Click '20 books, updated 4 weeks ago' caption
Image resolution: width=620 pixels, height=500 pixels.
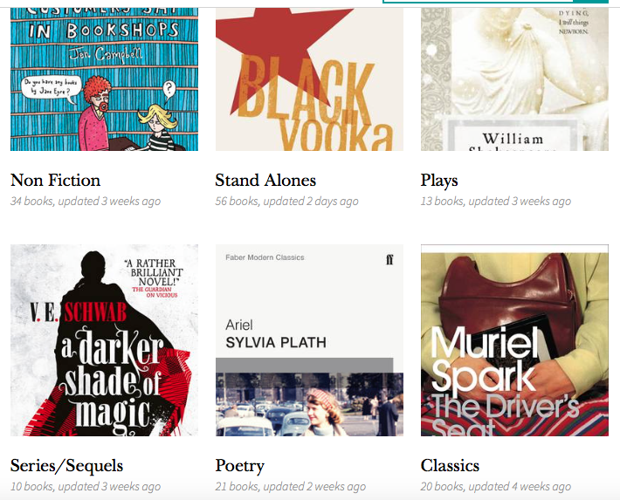495,486
